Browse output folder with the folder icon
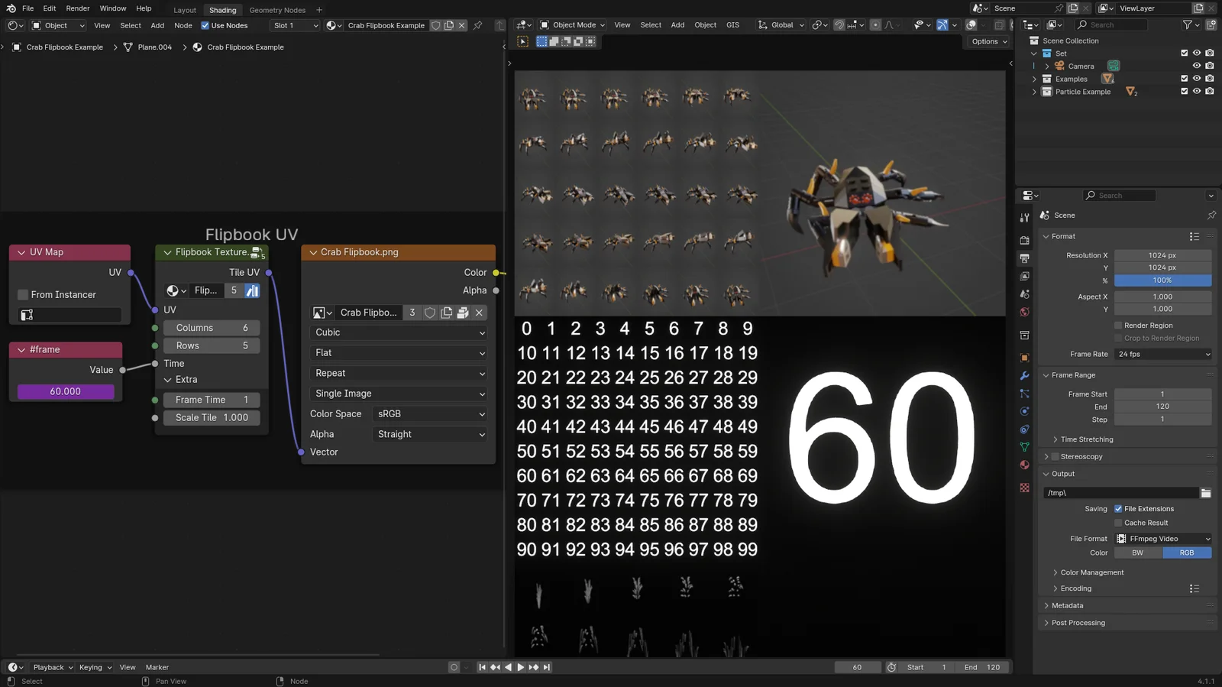 coord(1205,493)
